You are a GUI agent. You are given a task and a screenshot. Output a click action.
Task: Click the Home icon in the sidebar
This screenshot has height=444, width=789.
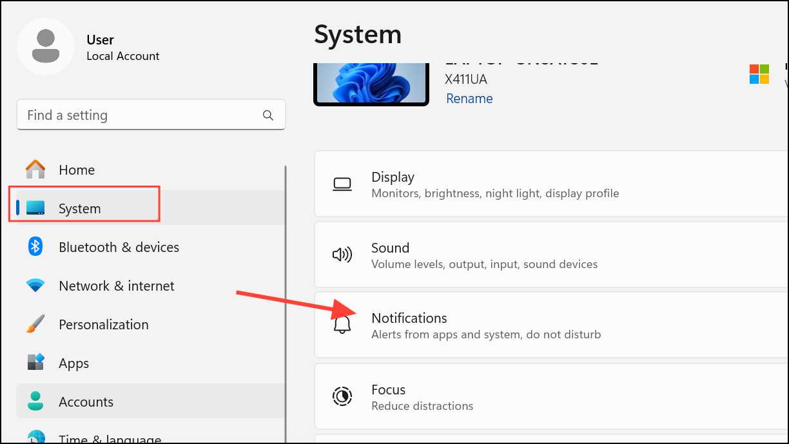tap(35, 169)
